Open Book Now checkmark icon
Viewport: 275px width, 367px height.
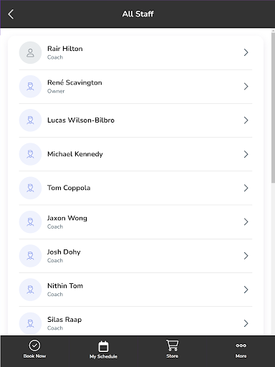click(34, 345)
